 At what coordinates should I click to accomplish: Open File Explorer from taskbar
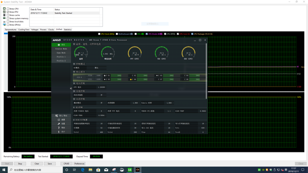[90, 170]
